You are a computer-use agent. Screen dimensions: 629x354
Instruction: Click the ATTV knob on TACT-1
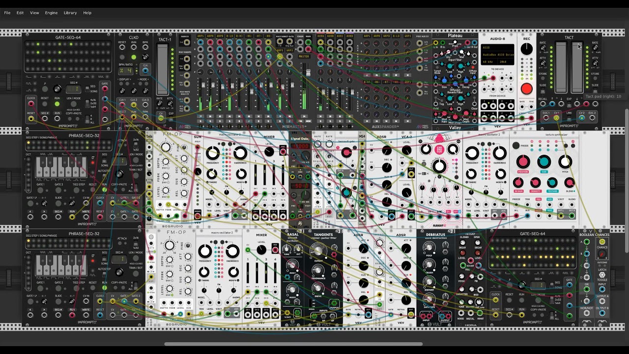pyautogui.click(x=170, y=104)
